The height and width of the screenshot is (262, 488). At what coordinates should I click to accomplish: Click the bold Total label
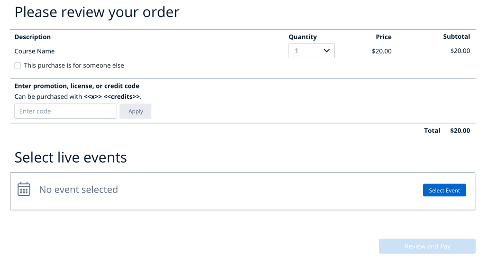click(432, 131)
